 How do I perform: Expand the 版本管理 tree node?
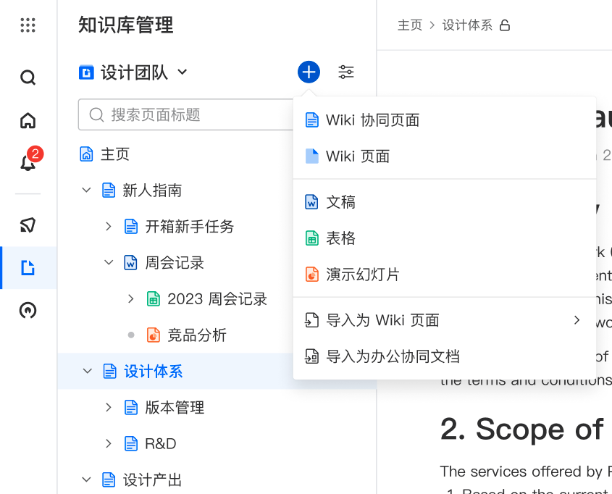click(109, 407)
